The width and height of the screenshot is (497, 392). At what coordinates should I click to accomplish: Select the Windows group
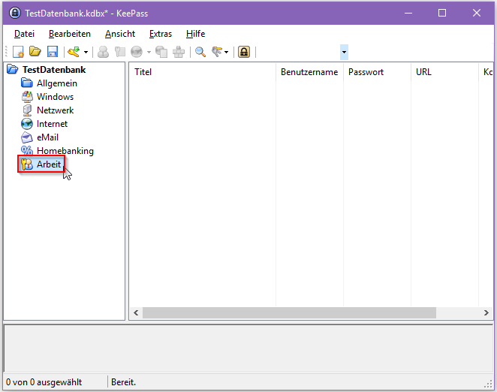tap(55, 97)
